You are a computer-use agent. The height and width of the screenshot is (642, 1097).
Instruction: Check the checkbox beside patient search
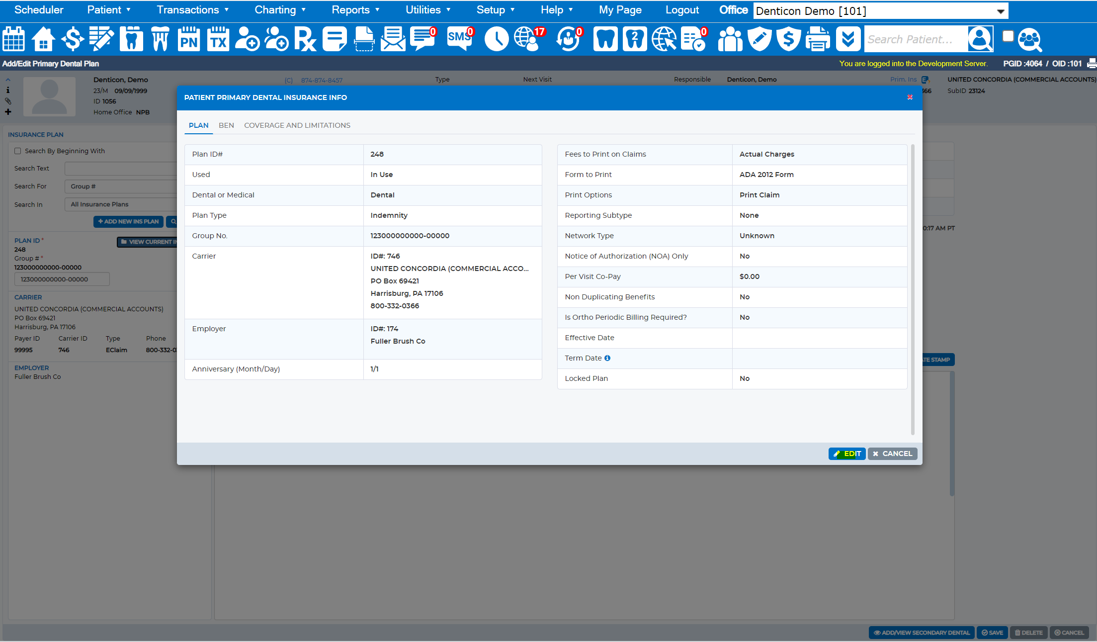[1008, 36]
